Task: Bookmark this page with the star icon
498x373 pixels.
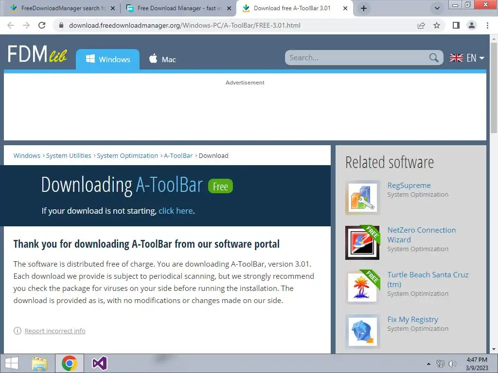Action: pos(437,25)
